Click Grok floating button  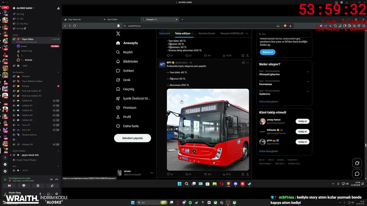357,163
